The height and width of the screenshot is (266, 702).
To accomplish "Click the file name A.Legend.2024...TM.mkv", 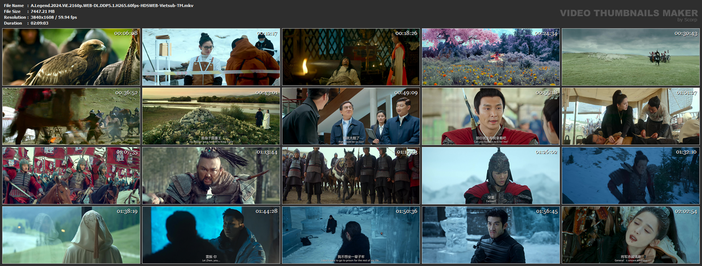I will point(112,5).
